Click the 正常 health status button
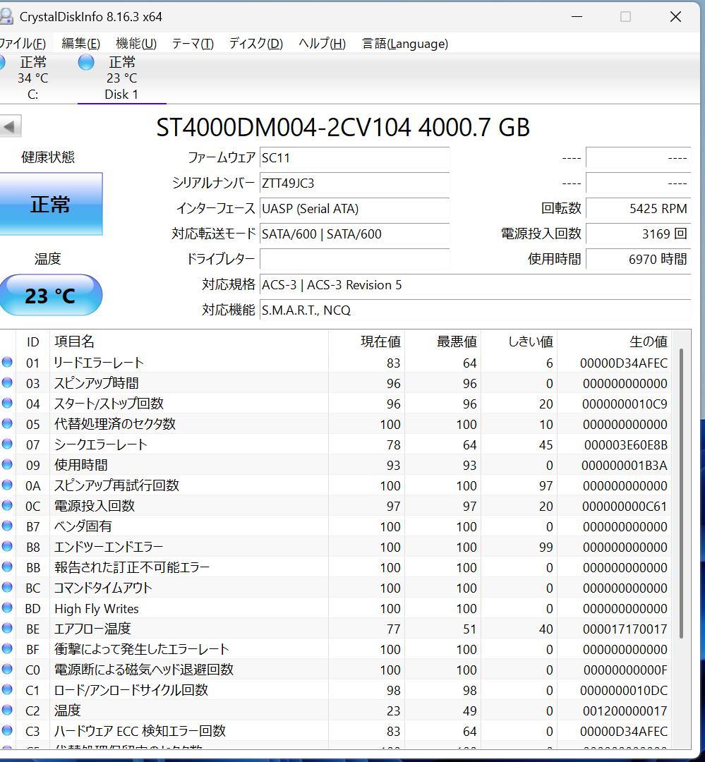 point(51,204)
